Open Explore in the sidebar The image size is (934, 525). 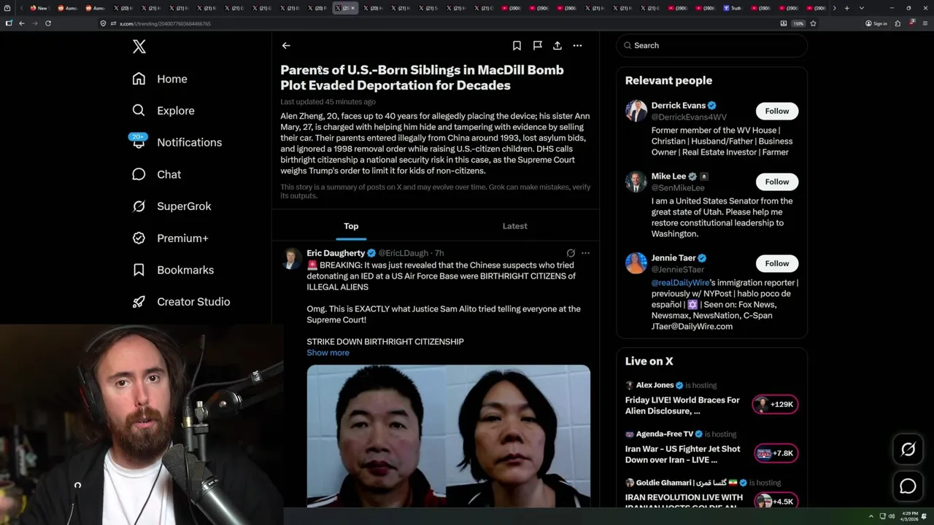[163, 111]
